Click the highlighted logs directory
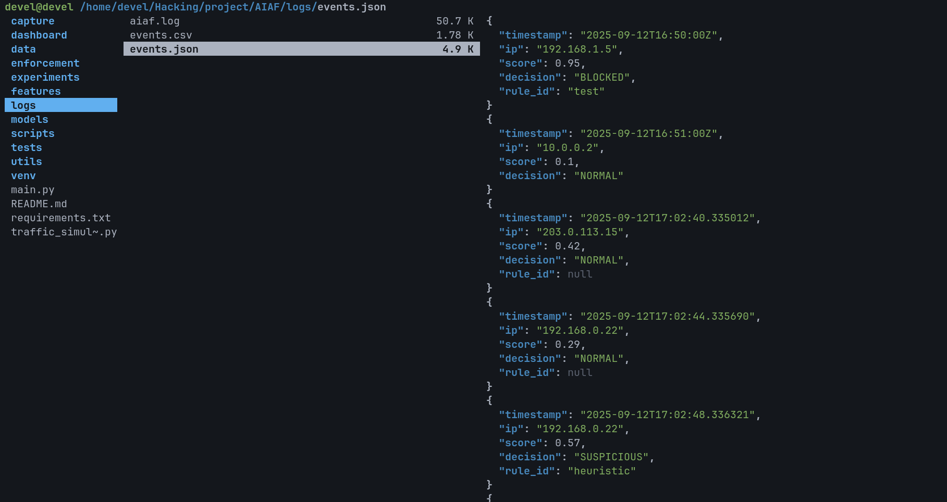 (x=61, y=105)
